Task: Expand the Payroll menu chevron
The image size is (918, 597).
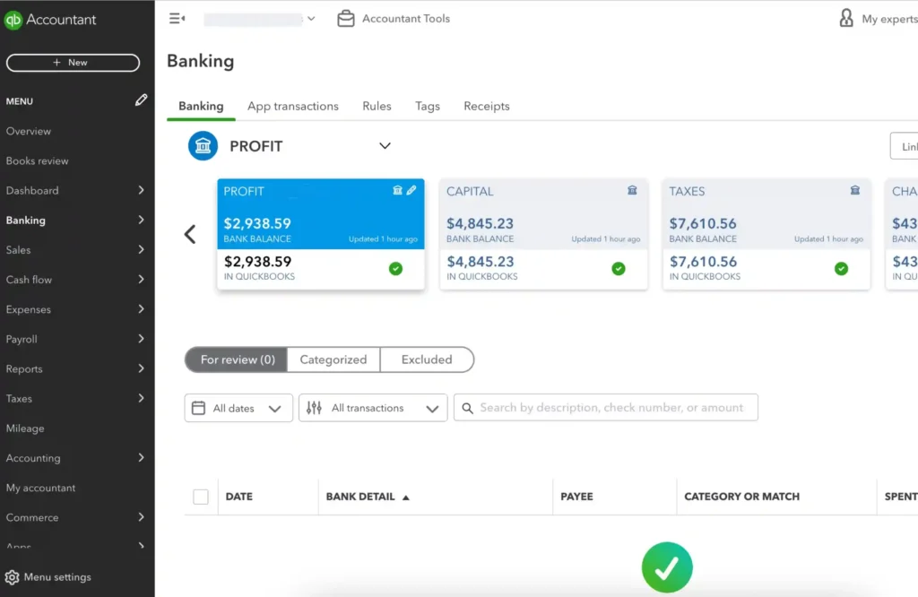Action: [141, 339]
